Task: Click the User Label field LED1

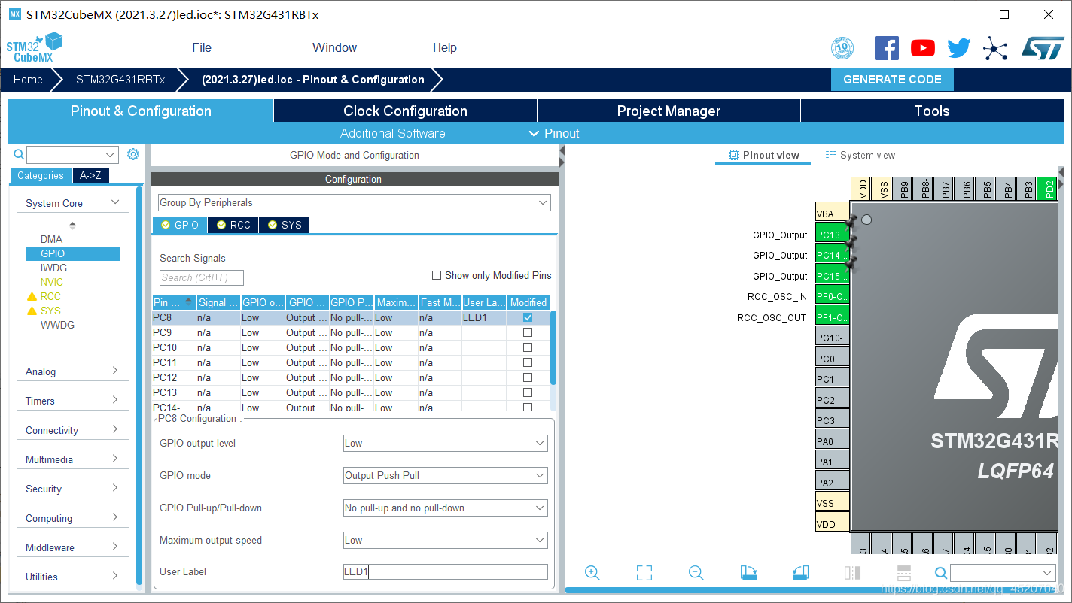Action: [x=445, y=572]
